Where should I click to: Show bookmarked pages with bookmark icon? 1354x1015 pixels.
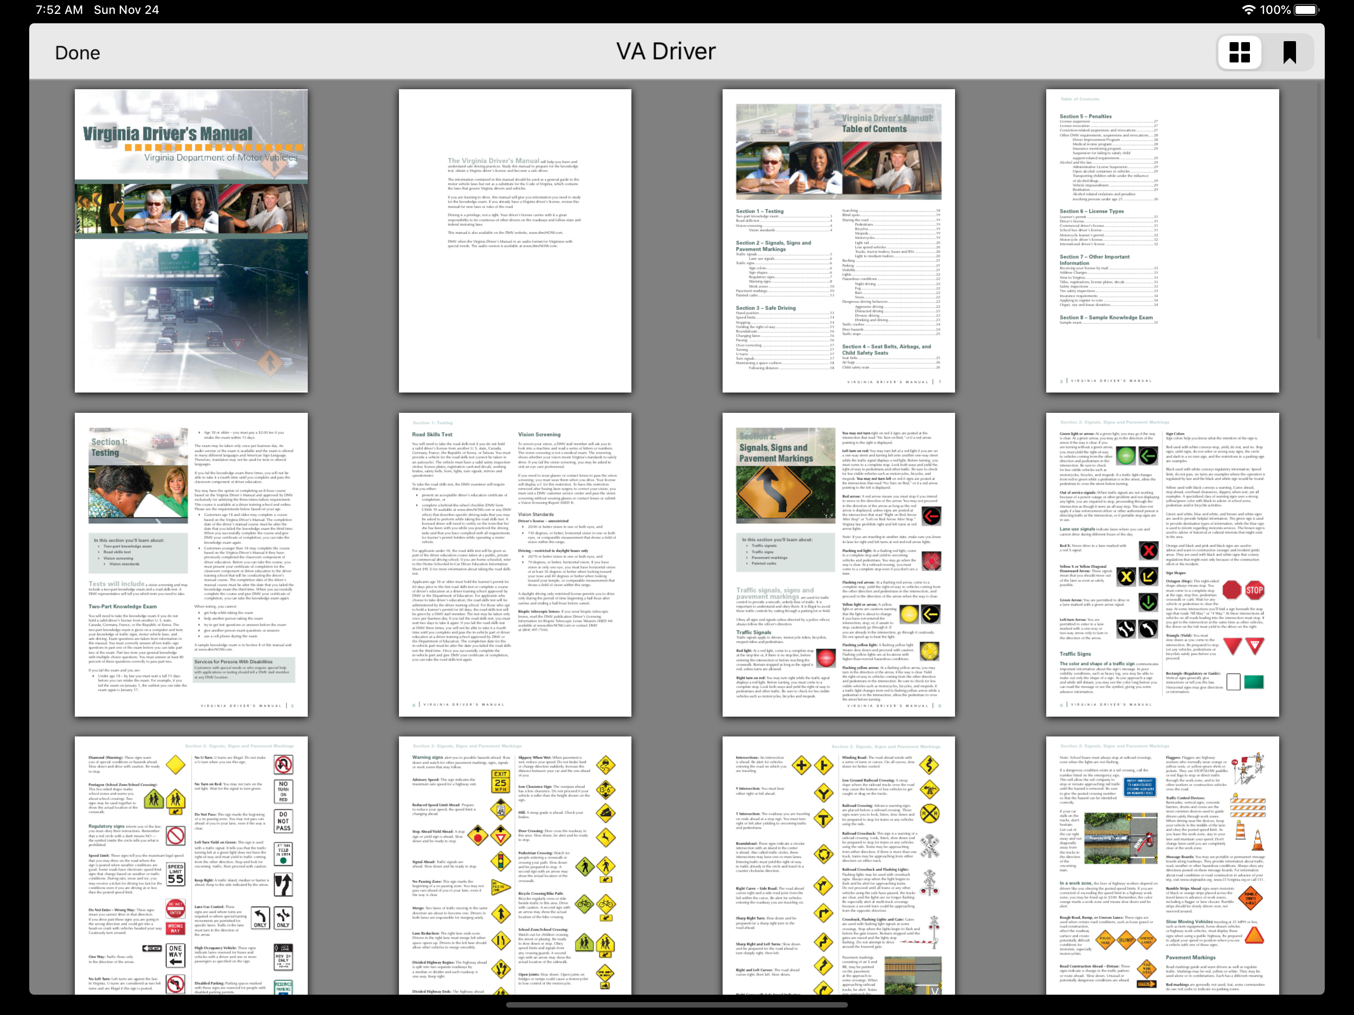(x=1289, y=53)
